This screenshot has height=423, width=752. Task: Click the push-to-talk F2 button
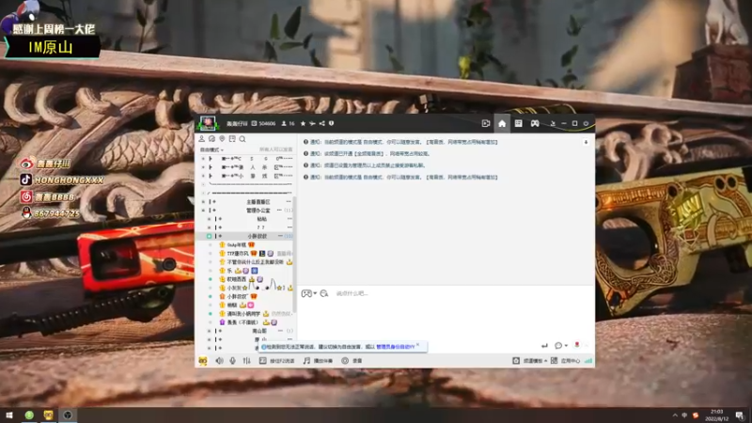click(x=277, y=361)
